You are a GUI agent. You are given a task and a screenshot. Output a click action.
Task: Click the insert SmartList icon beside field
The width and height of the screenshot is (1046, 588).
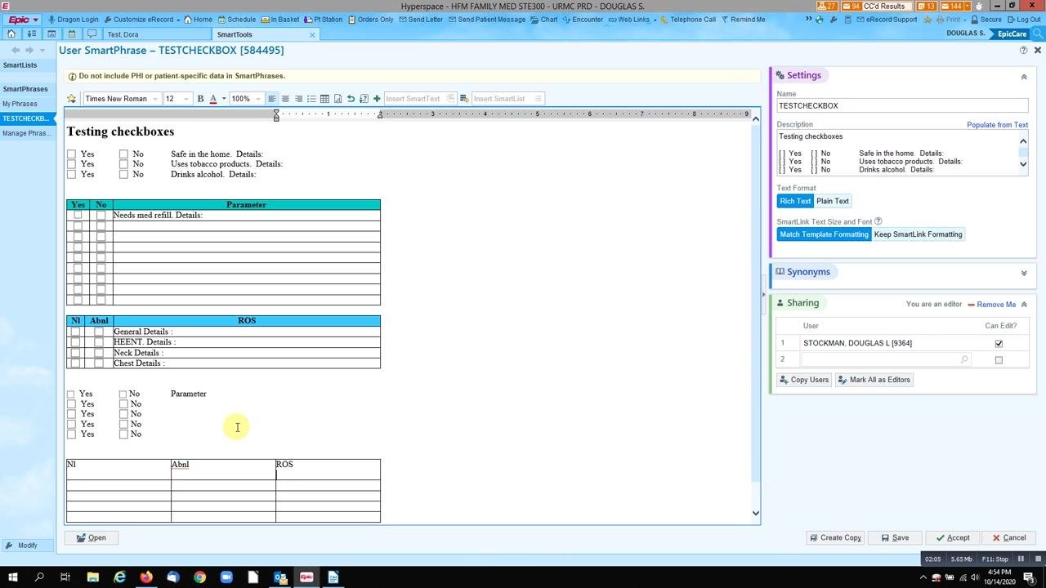coord(464,99)
